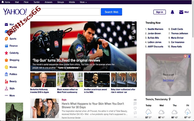Open the notifications bell icon
This screenshot has height=121, width=194.
[172, 12]
